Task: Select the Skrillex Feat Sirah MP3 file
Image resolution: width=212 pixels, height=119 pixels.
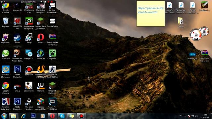Action: pyautogui.click(x=193, y=7)
